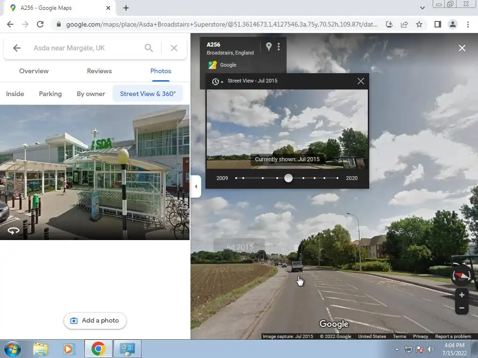Select Street View & 360° filter
This screenshot has height=358, width=478.
(x=148, y=94)
